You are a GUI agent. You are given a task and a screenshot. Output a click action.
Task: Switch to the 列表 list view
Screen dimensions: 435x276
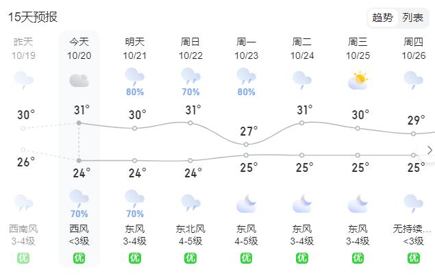click(412, 18)
